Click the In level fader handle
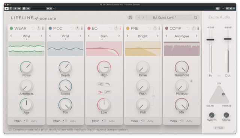Image resolution: width=240 pixels, height=138 pixels. click(x=210, y=40)
